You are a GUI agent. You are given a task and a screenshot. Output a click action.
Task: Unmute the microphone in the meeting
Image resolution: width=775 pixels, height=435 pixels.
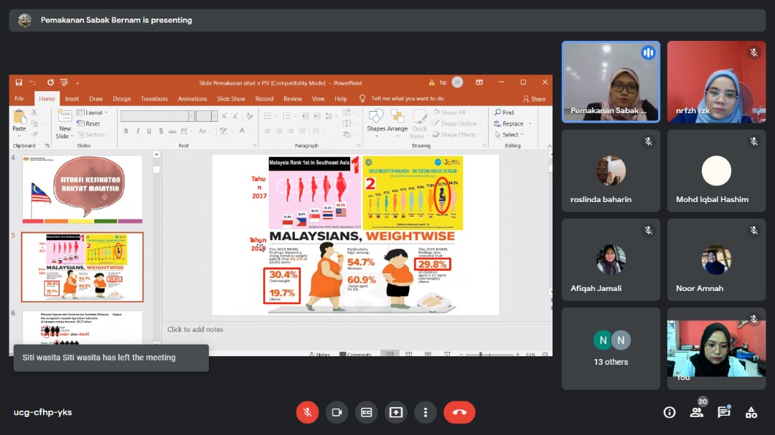click(307, 412)
